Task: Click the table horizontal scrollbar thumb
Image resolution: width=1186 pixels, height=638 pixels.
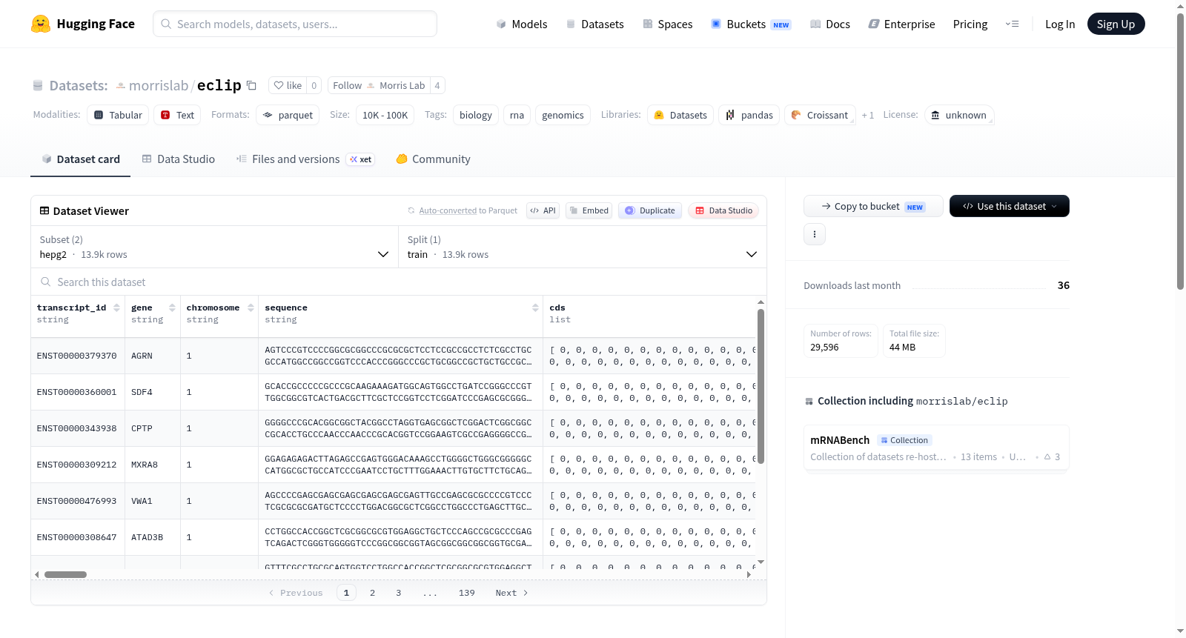Action: 65,574
